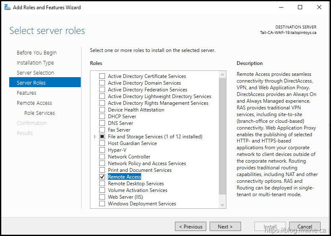Select the Hyper-V role checkbox
The width and height of the screenshot is (331, 236).
(102, 150)
